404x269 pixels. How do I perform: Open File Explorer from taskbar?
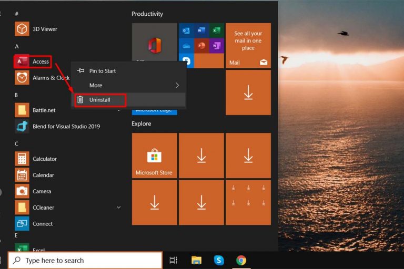point(196,260)
